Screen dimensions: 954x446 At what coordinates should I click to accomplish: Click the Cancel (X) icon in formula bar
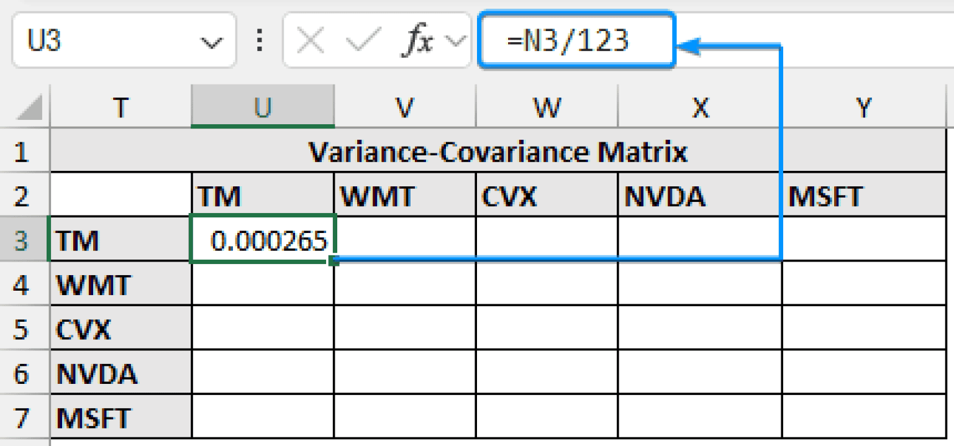(311, 40)
